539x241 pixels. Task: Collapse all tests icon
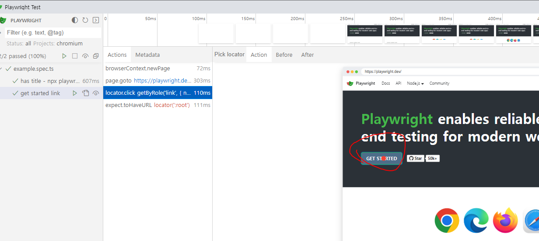(x=96, y=56)
